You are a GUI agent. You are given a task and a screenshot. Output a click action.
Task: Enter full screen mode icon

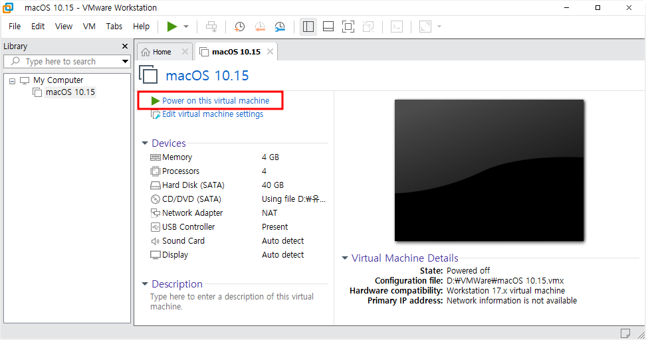click(348, 27)
